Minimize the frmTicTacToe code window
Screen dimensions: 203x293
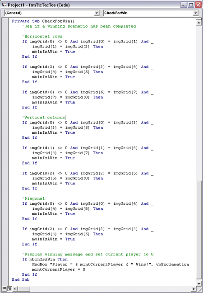tap(184, 5)
